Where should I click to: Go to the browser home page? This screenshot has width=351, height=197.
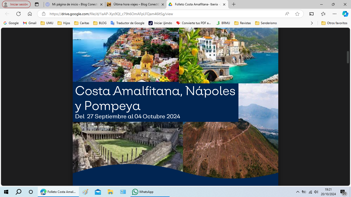point(30,14)
